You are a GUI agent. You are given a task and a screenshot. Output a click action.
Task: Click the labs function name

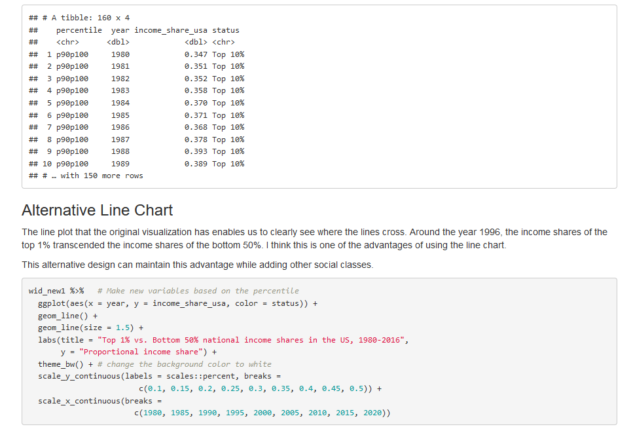(x=46, y=339)
